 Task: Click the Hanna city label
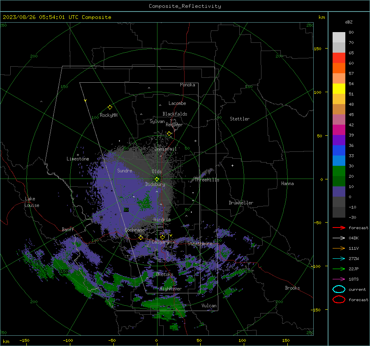(x=287, y=183)
